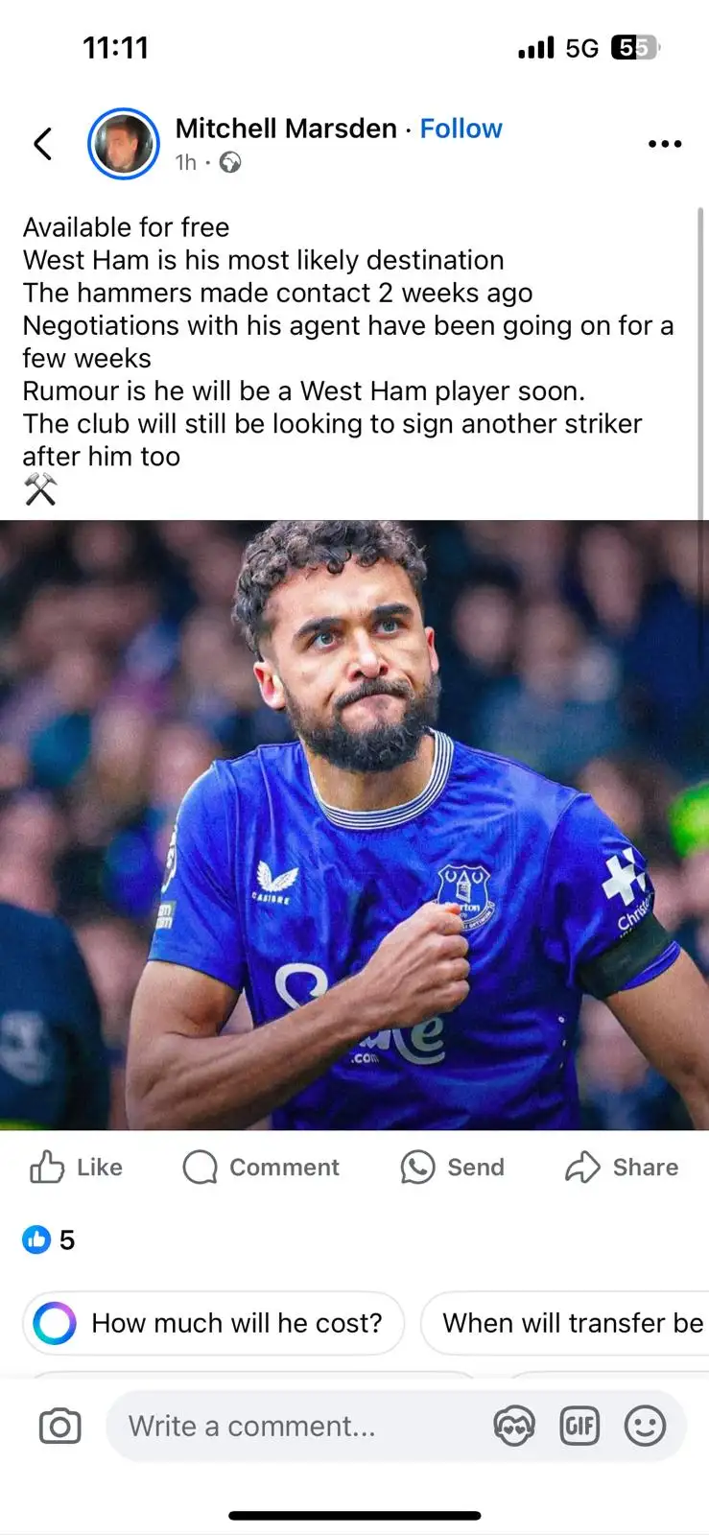The image size is (709, 1535).
Task: Open the camera icon for comment
Action: (60, 1427)
